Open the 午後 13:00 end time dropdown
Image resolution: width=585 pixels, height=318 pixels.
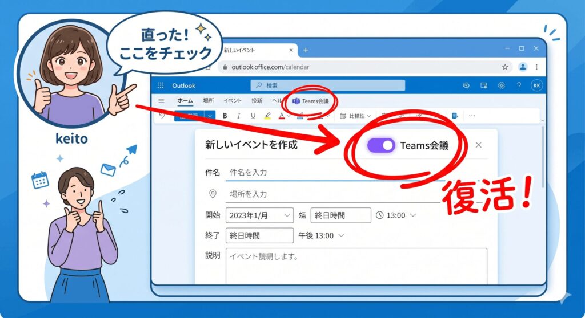pyautogui.click(x=321, y=235)
